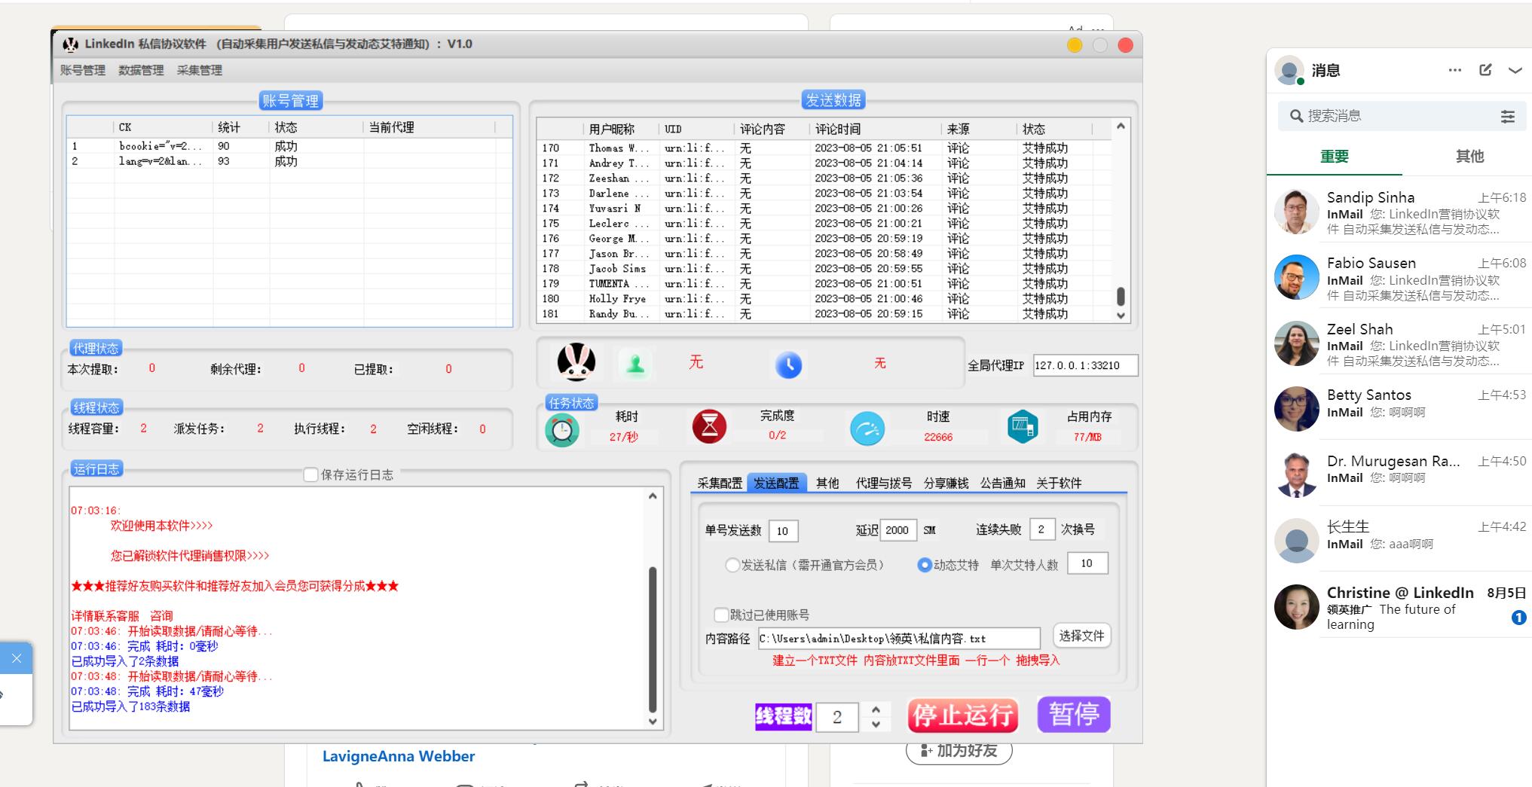The image size is (1532, 787).
Task: Click the blue speedometer icon
Action: 867,429
